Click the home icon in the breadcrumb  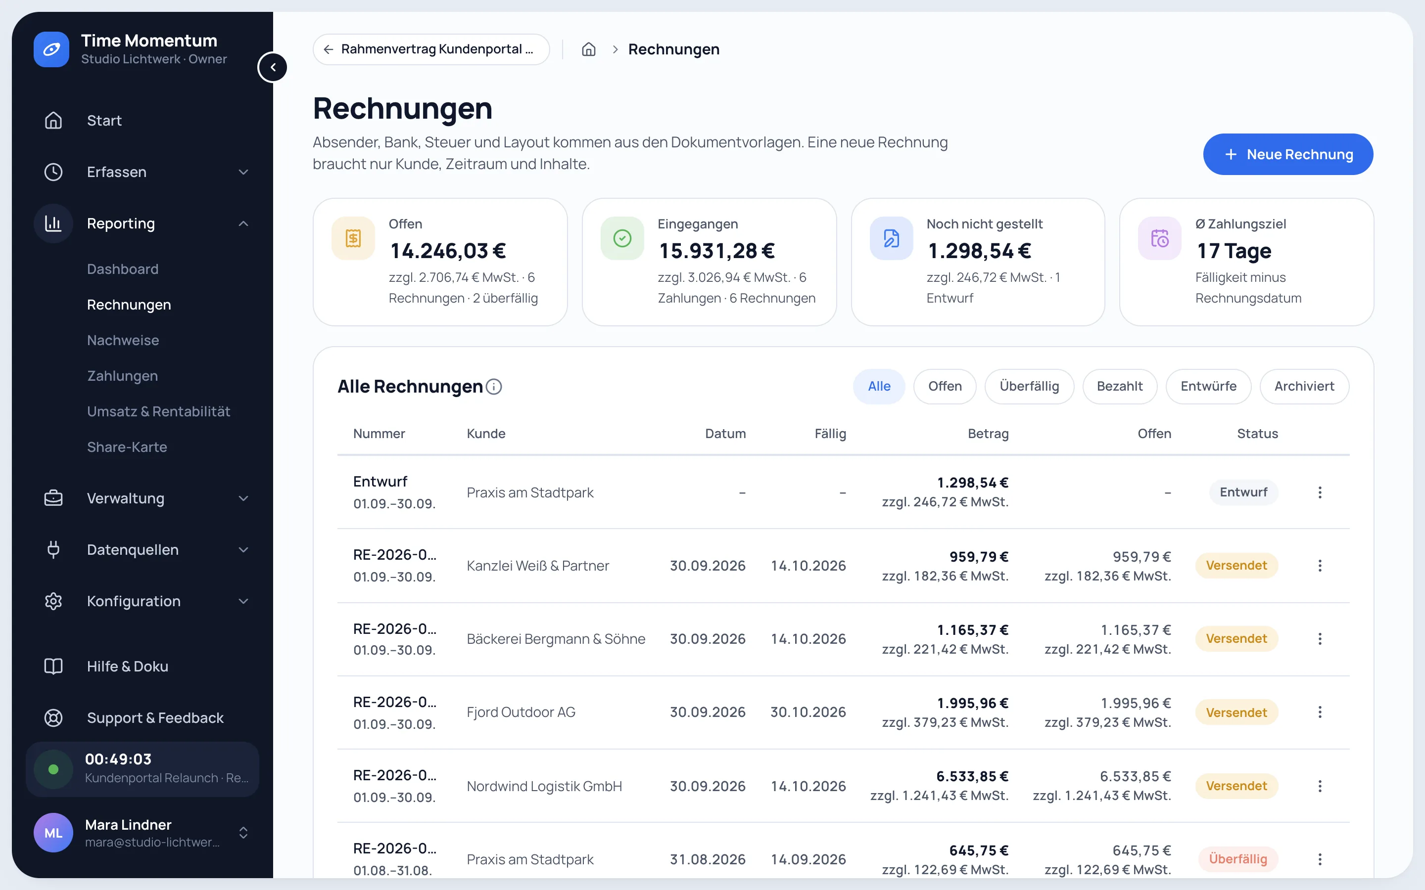tap(588, 49)
